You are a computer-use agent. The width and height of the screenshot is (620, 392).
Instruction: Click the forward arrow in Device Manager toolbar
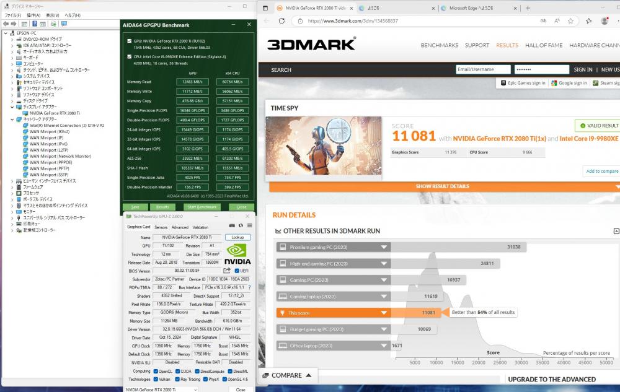click(x=14, y=24)
